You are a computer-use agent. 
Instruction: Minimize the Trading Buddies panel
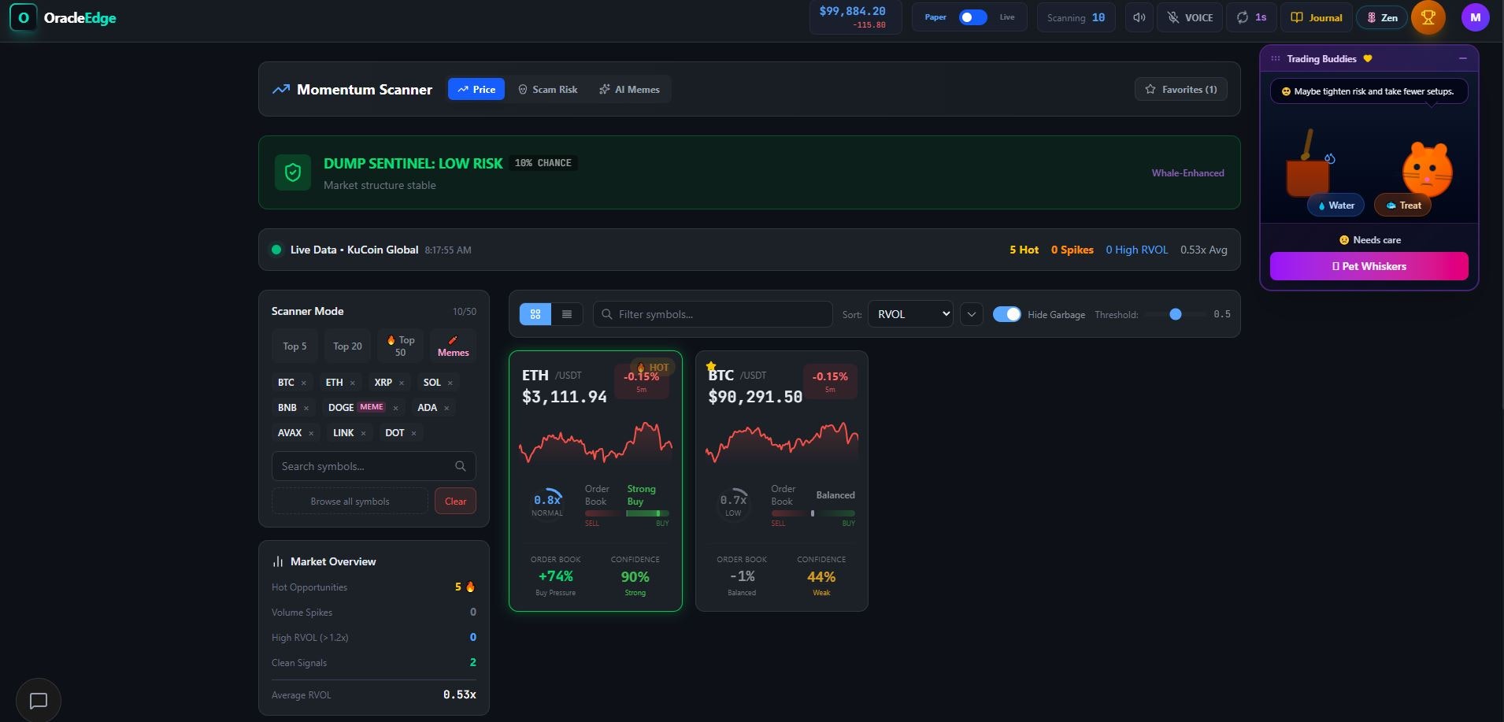(1463, 58)
